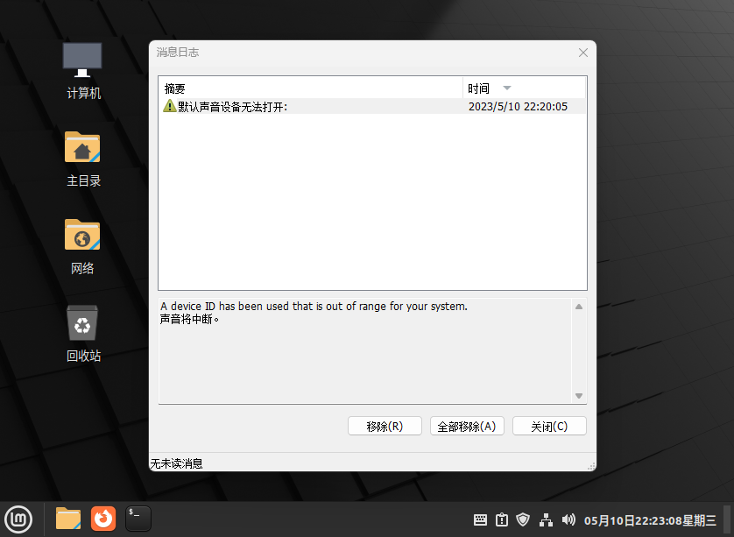The height and width of the screenshot is (537, 734).
Task: Open clipboard tray icon
Action: click(502, 519)
